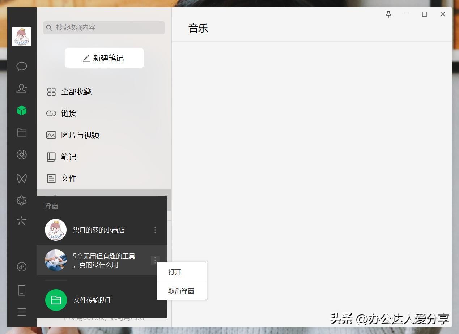The image size is (459, 334).
Task: Click the 搜索收藏内容 search field
Action: 104,27
